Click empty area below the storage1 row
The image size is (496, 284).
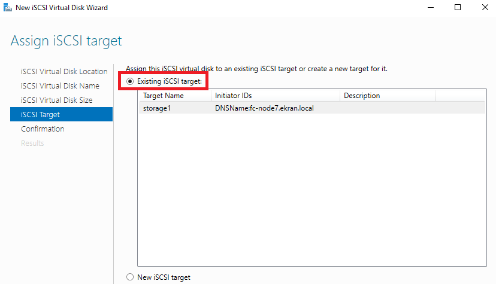click(311, 191)
